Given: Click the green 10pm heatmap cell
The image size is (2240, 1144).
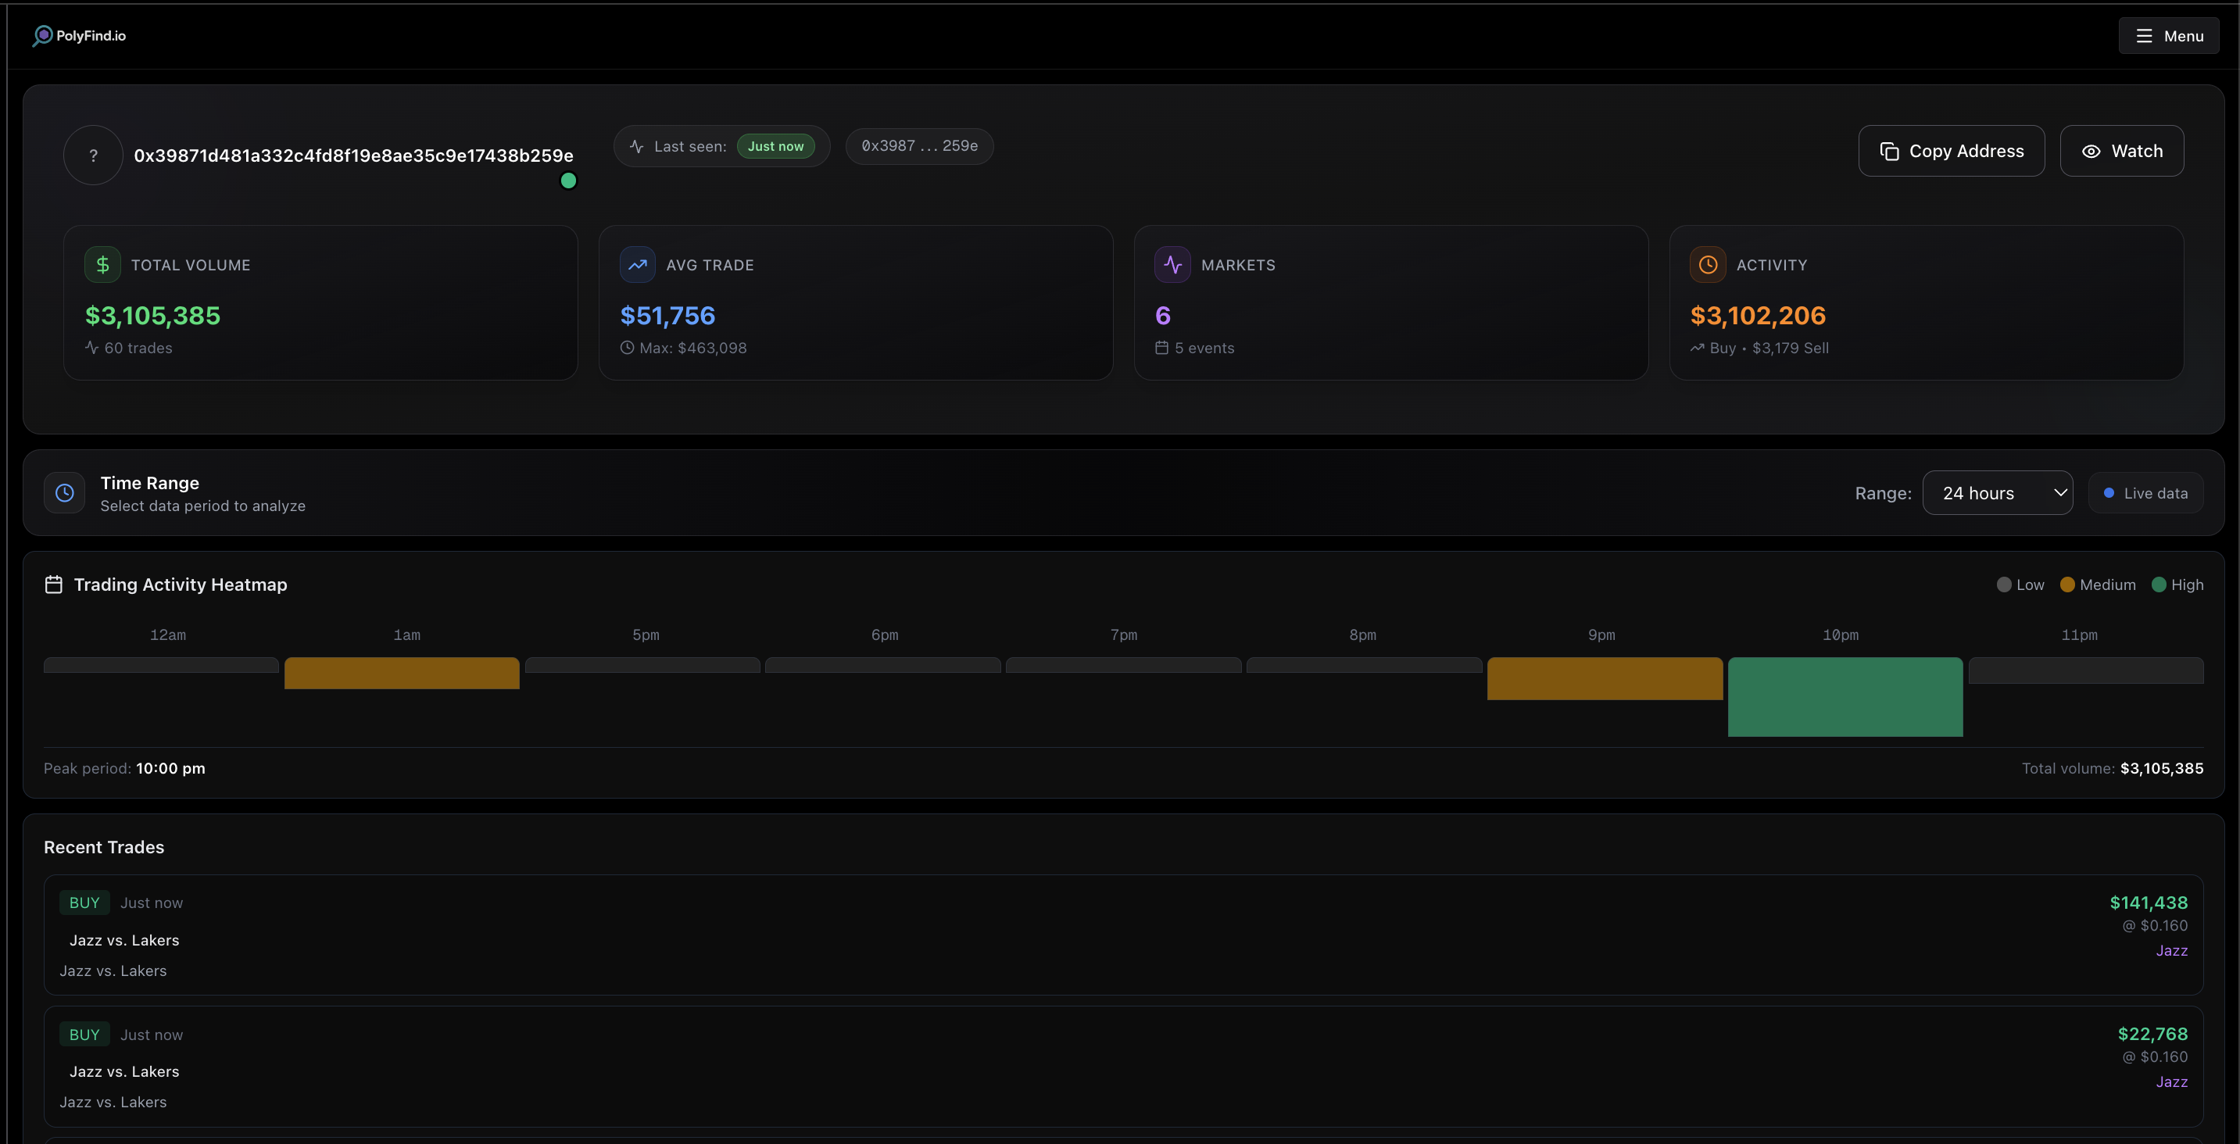Looking at the screenshot, I should coord(1845,696).
